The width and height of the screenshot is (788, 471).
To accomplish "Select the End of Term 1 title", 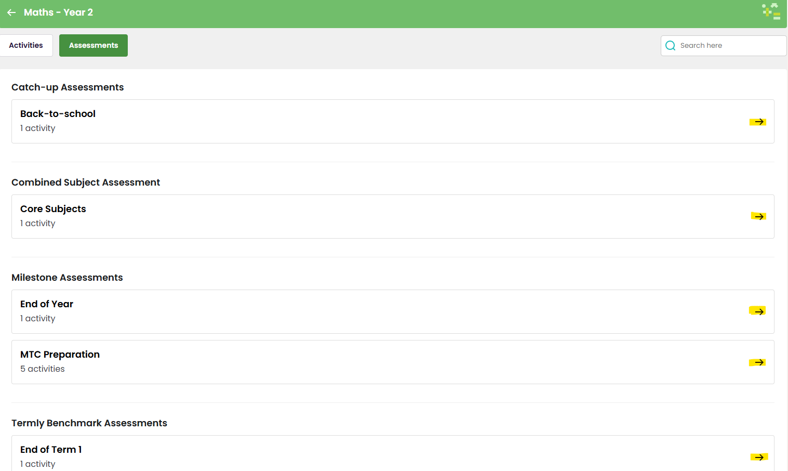I will tap(51, 450).
